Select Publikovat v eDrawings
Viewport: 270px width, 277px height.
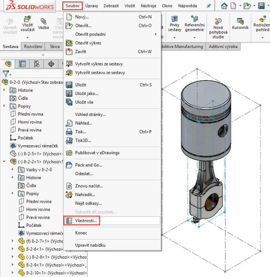[x=112, y=153]
